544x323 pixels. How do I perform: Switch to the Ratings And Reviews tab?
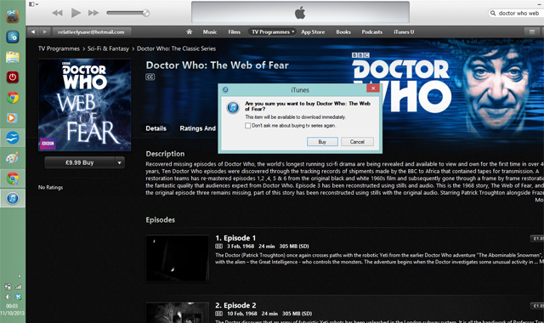click(198, 128)
